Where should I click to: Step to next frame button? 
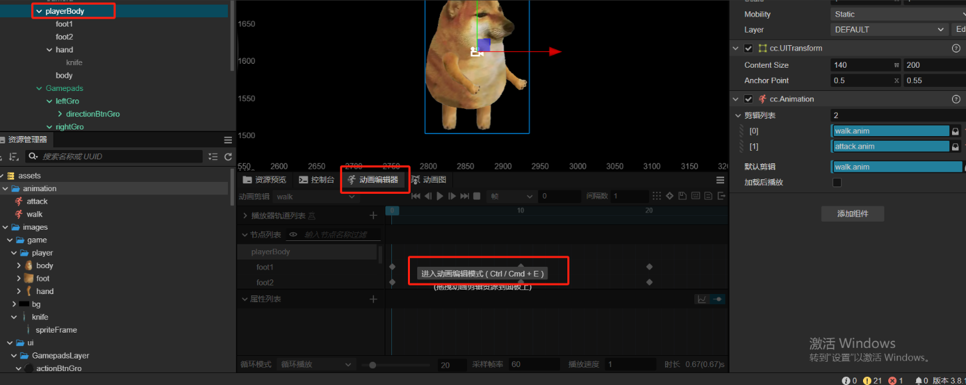click(x=452, y=196)
